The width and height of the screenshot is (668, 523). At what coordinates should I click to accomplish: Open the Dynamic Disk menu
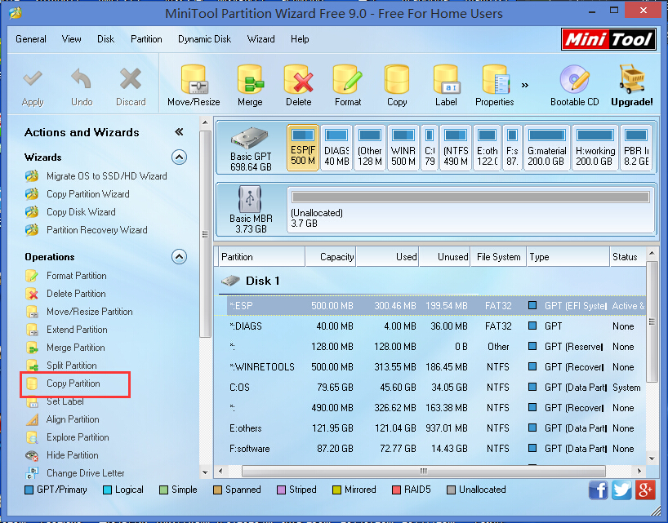point(203,38)
